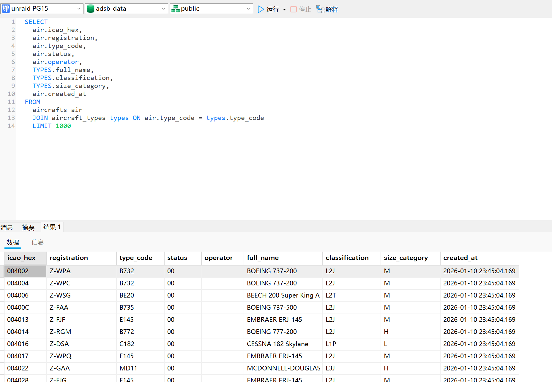Click the classification column header
Viewport: 552px width, 382px height.
[x=351, y=258]
